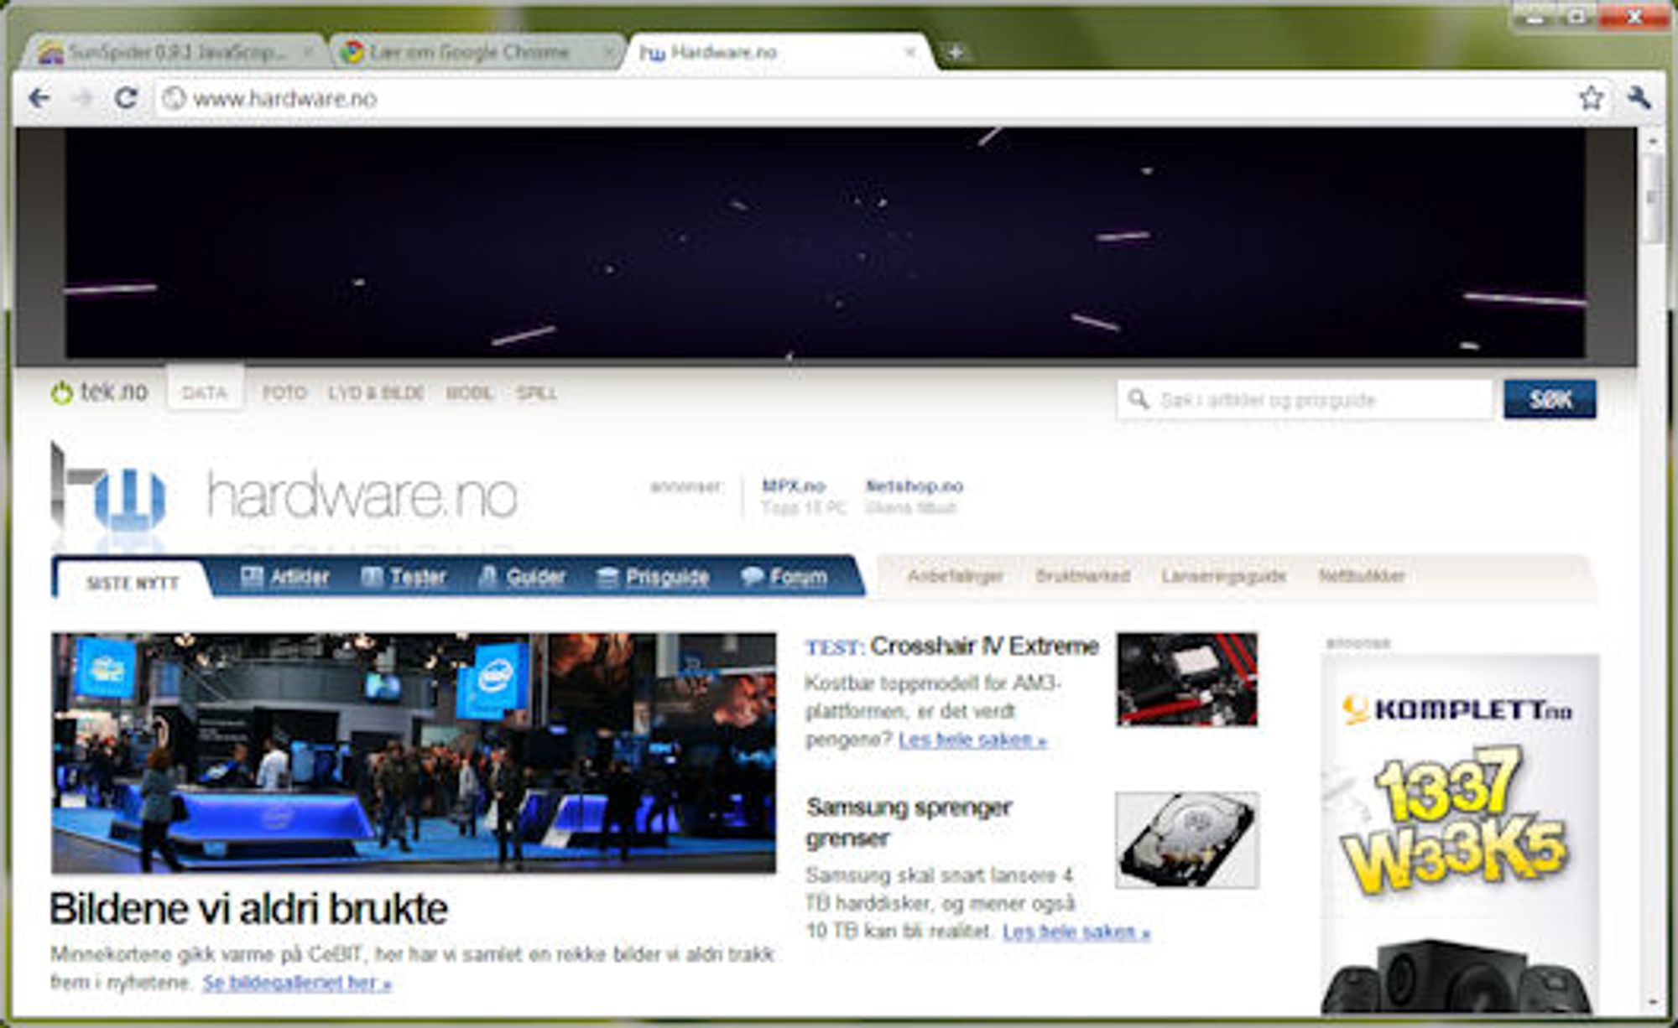The height and width of the screenshot is (1028, 1678).
Task: Open Prisguide in navigation bar
Action: [x=667, y=577]
